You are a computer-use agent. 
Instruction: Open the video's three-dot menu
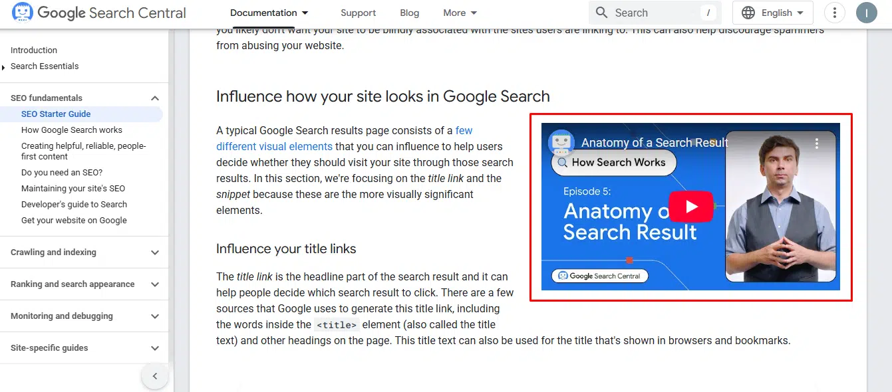click(x=817, y=143)
